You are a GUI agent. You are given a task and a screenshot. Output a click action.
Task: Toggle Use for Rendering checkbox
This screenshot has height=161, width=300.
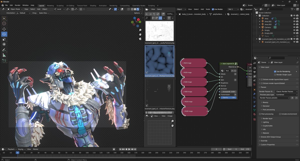click(x=275, y=72)
